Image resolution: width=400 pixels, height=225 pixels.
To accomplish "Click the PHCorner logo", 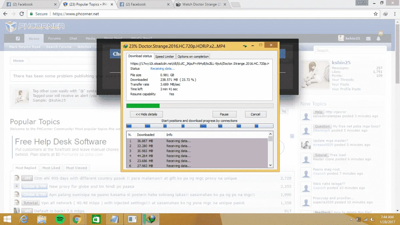I will (35, 26).
